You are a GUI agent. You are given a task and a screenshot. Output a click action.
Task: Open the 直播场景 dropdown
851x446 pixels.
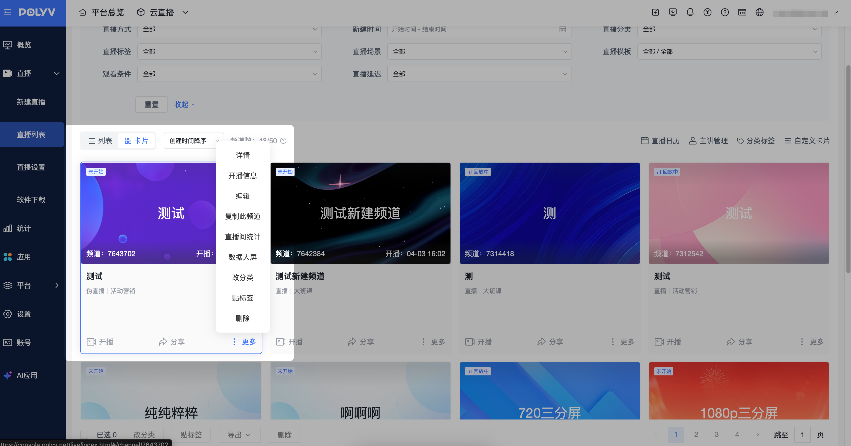[479, 52]
